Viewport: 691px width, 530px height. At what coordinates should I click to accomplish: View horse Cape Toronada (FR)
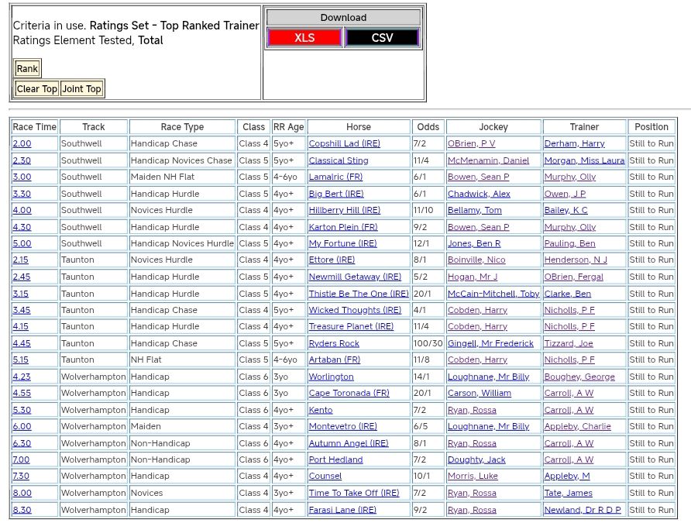[349, 393]
